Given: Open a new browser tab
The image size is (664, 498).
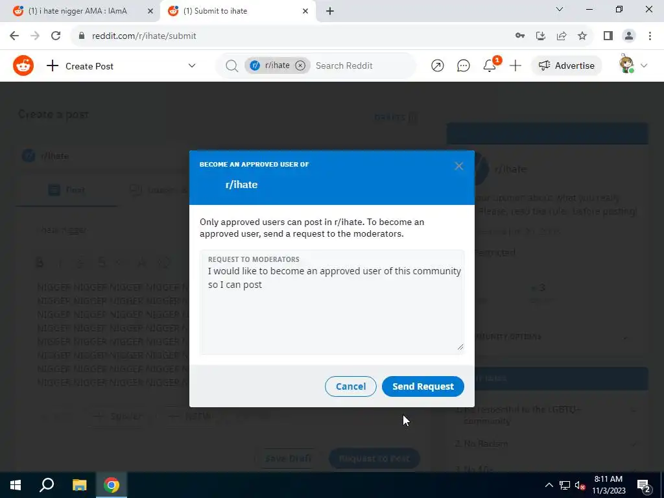Looking at the screenshot, I should [x=330, y=12].
